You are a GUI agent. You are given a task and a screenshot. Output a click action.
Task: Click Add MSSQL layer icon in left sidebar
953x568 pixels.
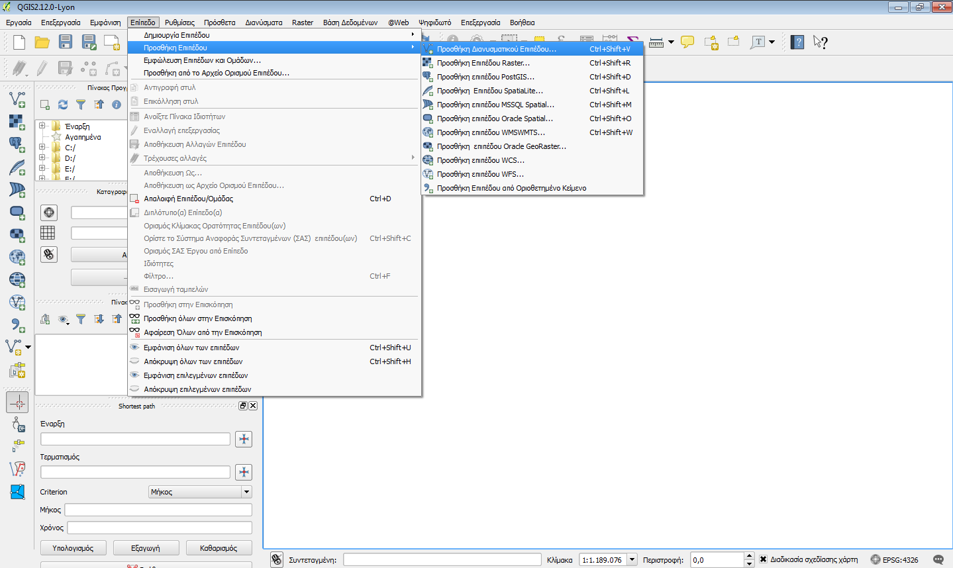click(x=17, y=189)
